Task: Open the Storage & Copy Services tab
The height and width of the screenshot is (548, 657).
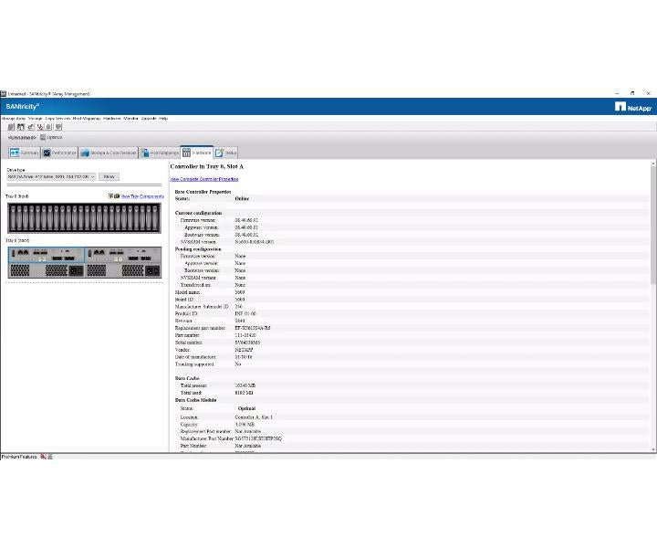Action: coord(109,153)
